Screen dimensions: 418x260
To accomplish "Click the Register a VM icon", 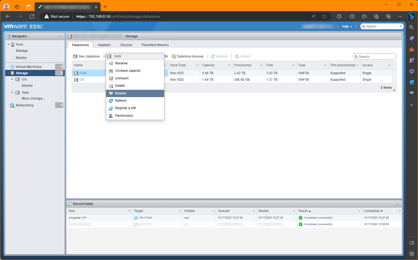I will click(x=111, y=108).
